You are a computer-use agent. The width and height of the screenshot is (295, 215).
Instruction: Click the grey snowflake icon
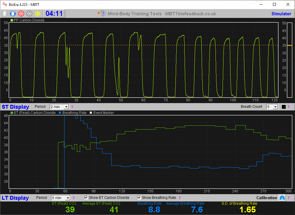(29, 14)
